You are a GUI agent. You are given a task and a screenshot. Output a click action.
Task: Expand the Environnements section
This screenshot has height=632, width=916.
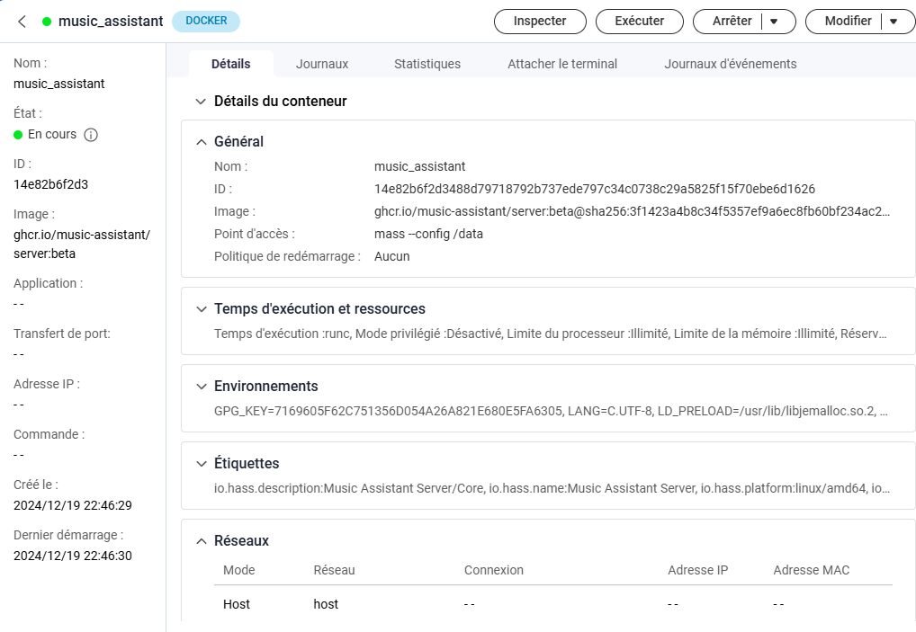[x=201, y=387]
